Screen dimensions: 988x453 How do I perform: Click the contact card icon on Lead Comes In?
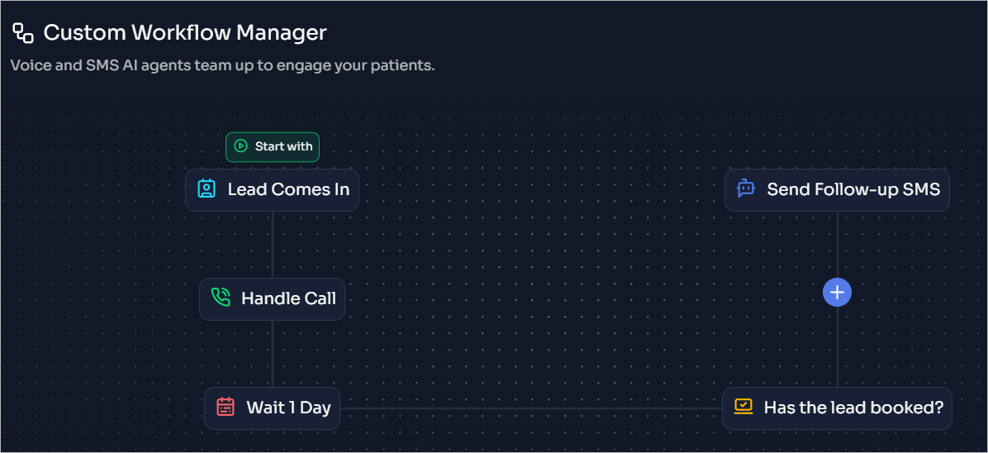tap(207, 188)
